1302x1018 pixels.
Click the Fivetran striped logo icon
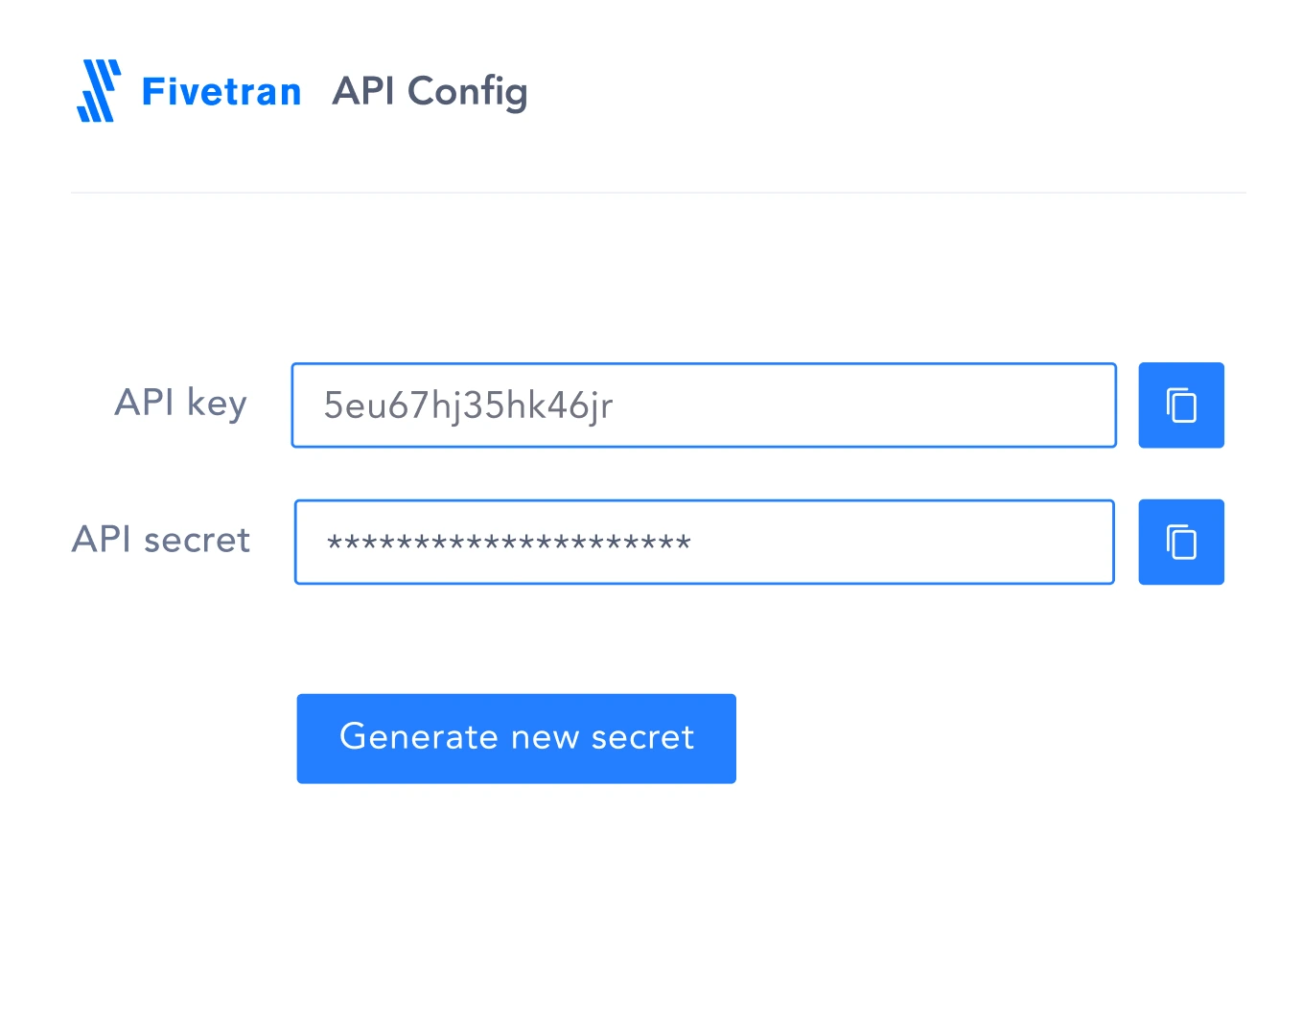pyautogui.click(x=99, y=91)
